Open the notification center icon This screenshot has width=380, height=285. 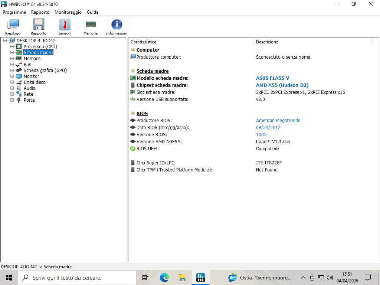[368, 278]
